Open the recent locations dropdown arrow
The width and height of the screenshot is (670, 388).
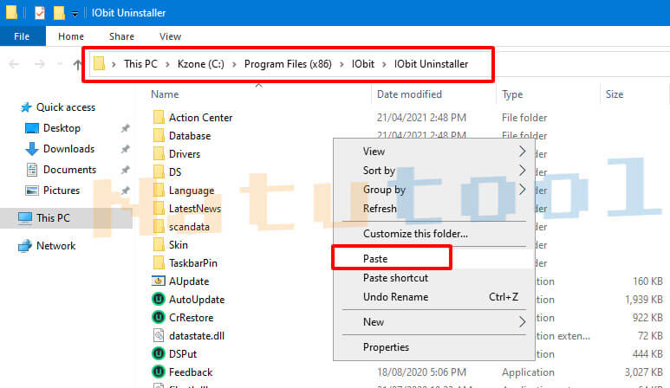click(60, 64)
